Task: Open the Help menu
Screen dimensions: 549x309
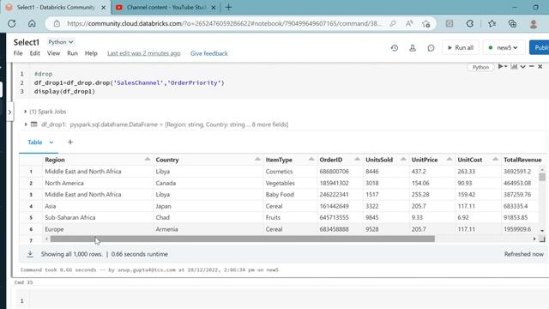Action: tap(91, 53)
